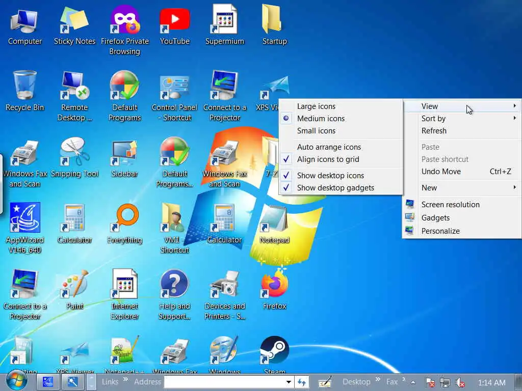The width and height of the screenshot is (522, 391).
Task: Expand the Sort by submenu
Action: pos(462,118)
